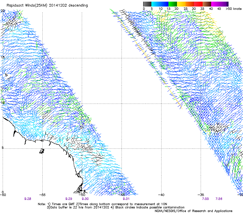Click the small island outline near 13°N at the map's west edge
The image size is (243, 213).
[6, 75]
